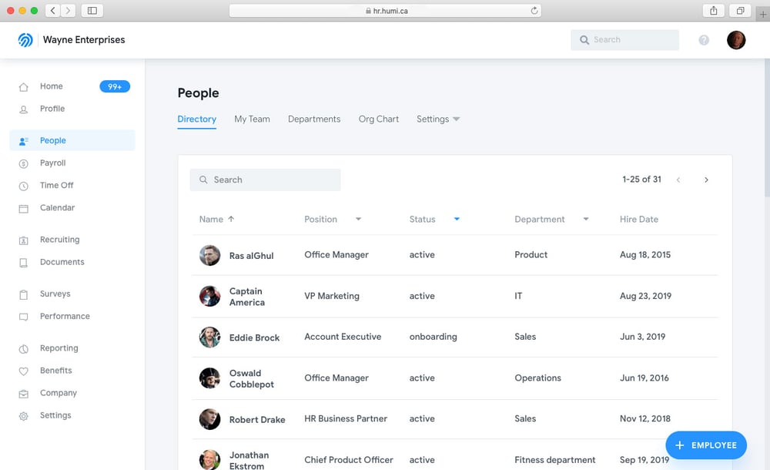Open Benefits heart icon
Viewport: 770px width, 470px height.
click(24, 371)
